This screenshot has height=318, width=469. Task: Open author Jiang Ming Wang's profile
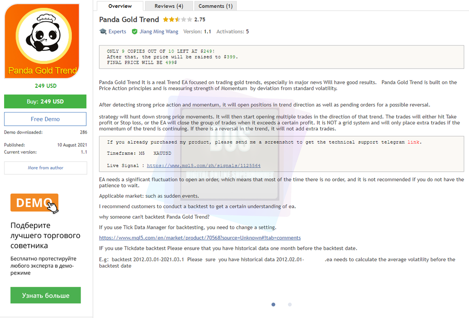pos(159,32)
